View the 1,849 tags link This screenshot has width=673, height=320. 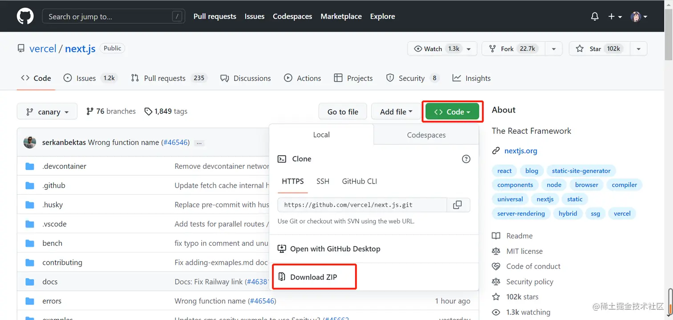166,112
